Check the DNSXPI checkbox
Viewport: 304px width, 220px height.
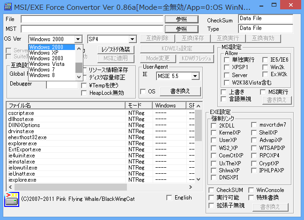coord(214,177)
